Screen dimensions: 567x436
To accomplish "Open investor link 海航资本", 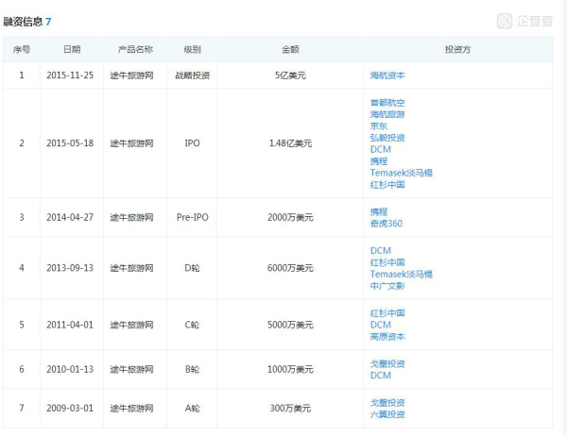I will (x=387, y=75).
